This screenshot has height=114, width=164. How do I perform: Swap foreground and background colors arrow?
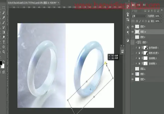(4, 61)
